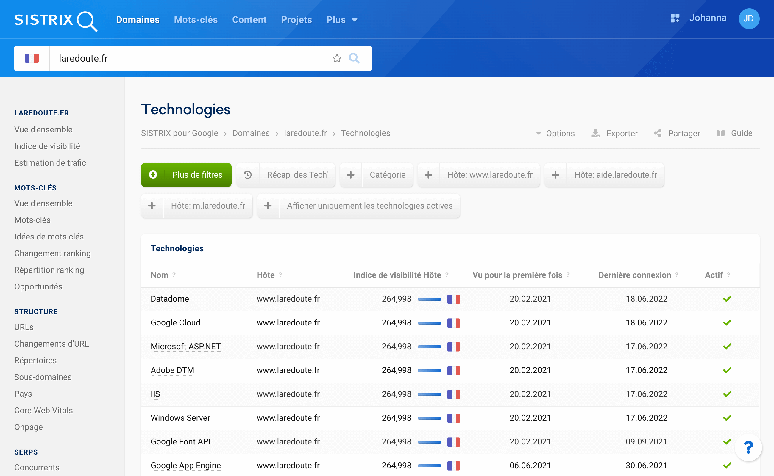Viewport: 774px width, 476px height.
Task: Open the apps grid icon beside Johanna
Action: [675, 18]
